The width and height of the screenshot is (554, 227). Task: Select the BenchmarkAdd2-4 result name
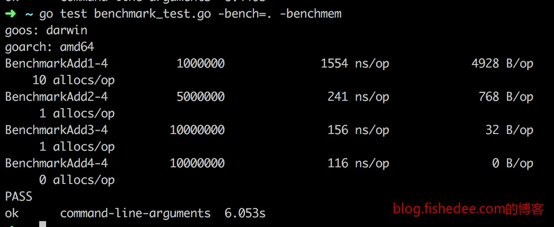click(56, 96)
